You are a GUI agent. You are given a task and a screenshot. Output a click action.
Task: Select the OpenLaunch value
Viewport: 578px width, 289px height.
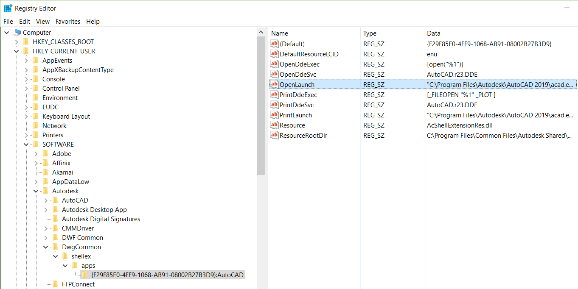click(297, 84)
